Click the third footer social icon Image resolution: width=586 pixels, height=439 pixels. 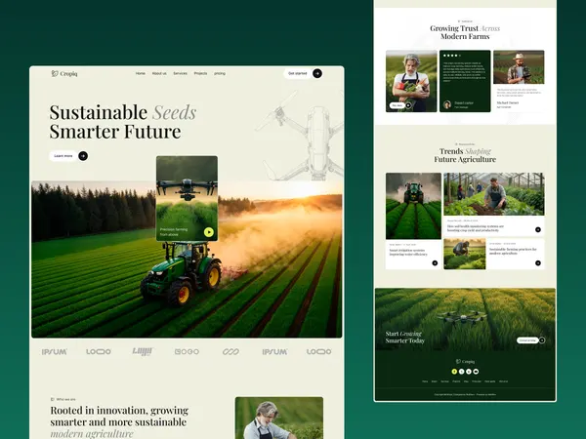pyautogui.click(x=469, y=372)
